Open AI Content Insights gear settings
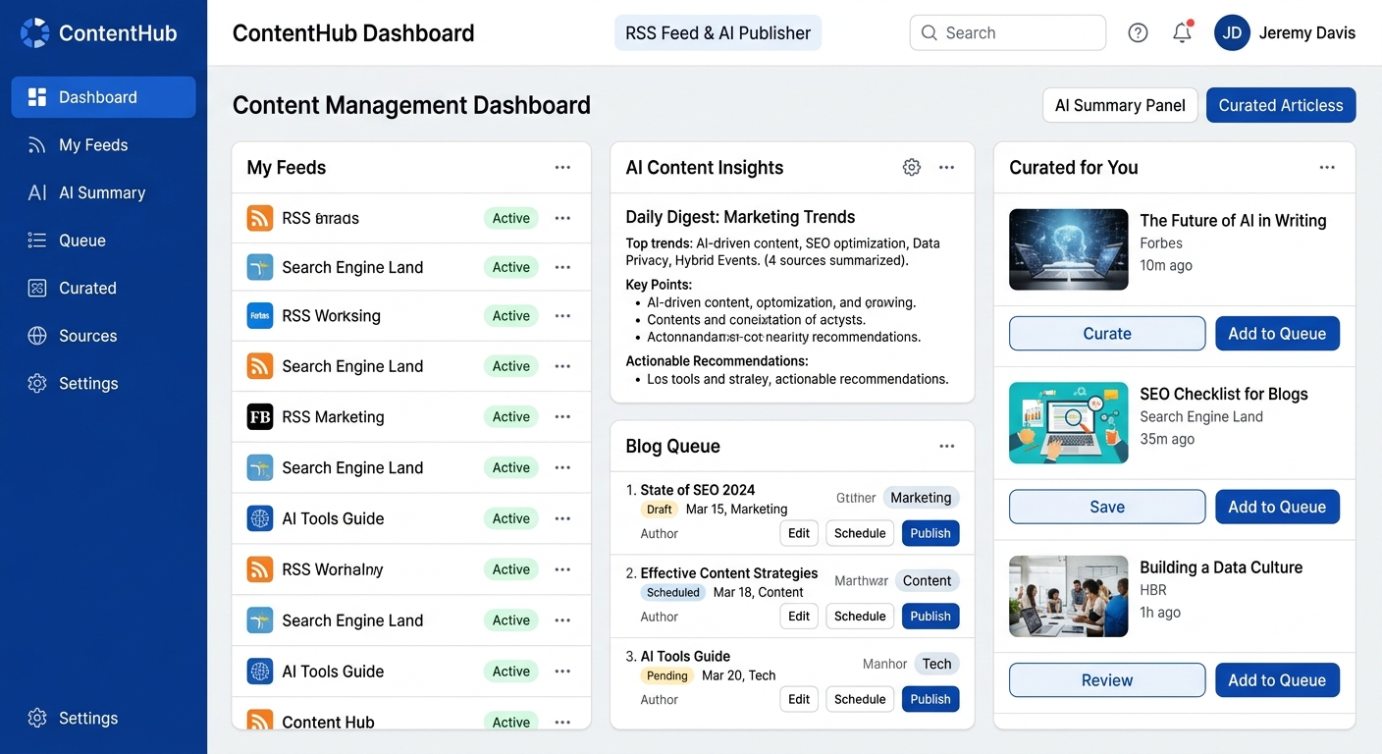Screen dimensions: 1382x754 [911, 168]
